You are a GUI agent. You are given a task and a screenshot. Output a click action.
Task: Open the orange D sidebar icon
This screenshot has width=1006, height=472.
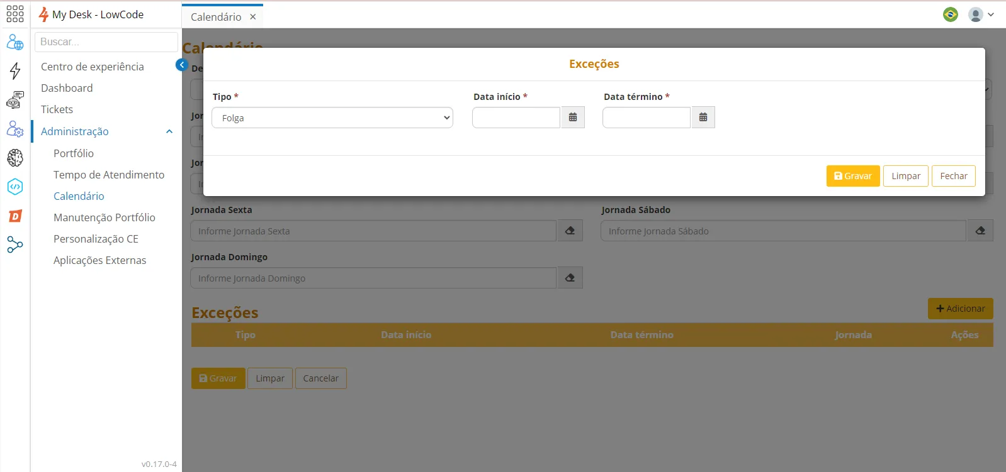(15, 216)
